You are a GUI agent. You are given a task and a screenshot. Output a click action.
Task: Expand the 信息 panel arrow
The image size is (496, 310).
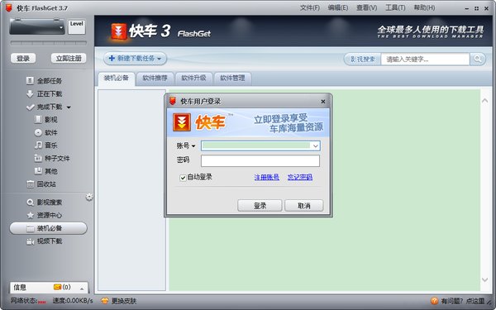pos(82,289)
